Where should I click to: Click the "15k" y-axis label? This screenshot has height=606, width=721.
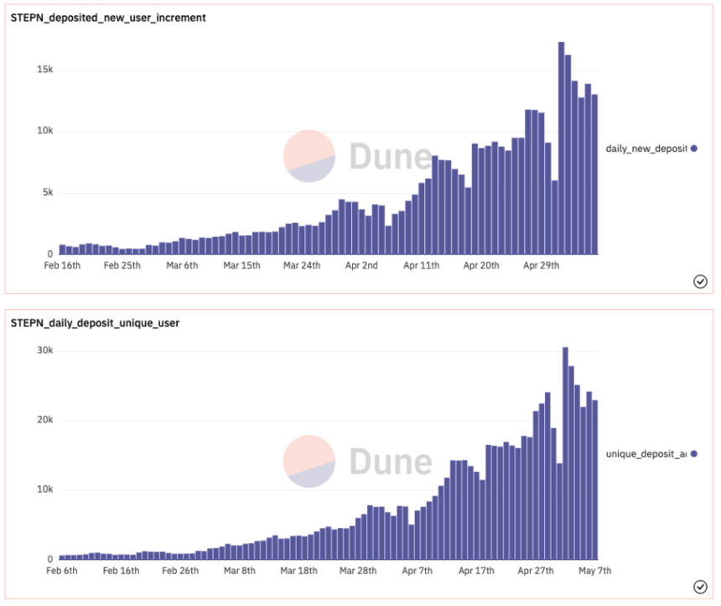tap(45, 70)
